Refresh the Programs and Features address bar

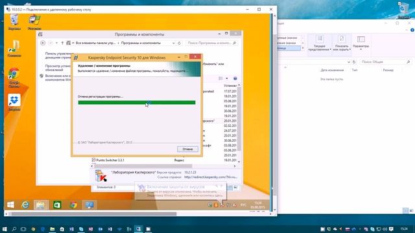point(179,43)
